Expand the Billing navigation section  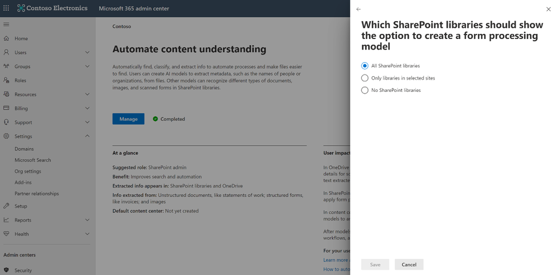tap(87, 109)
